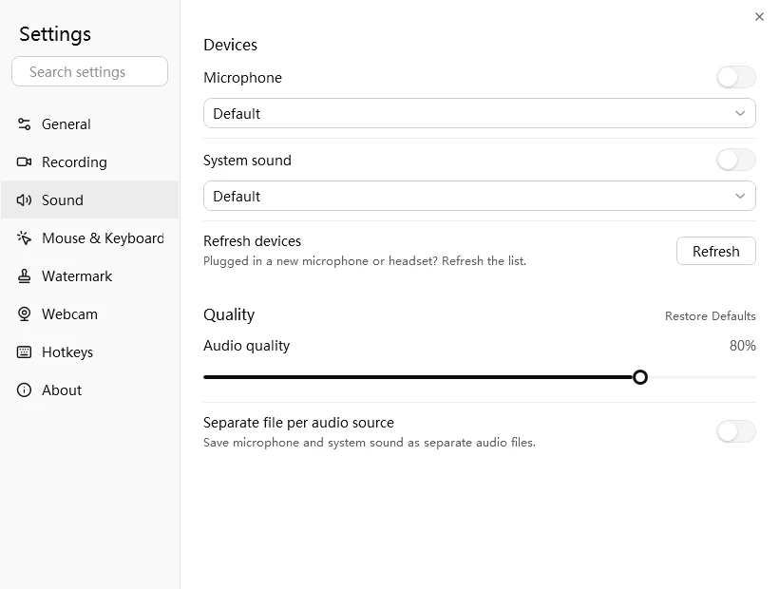779x589 pixels.
Task: Click the Mouse & Keyboard cursor icon
Action: 24,237
